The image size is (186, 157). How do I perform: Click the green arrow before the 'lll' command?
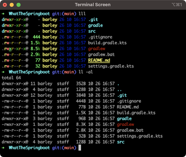click(3, 14)
